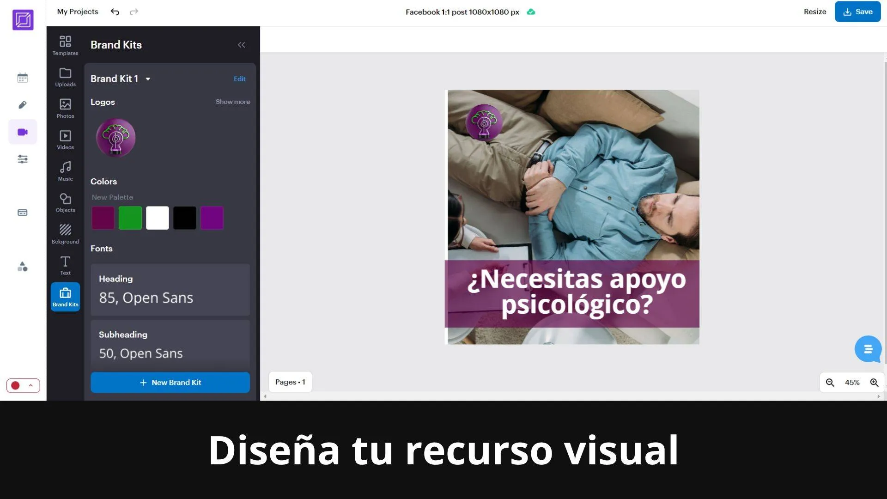
Task: Collapse the left Brand Kits panel
Action: tap(241, 44)
